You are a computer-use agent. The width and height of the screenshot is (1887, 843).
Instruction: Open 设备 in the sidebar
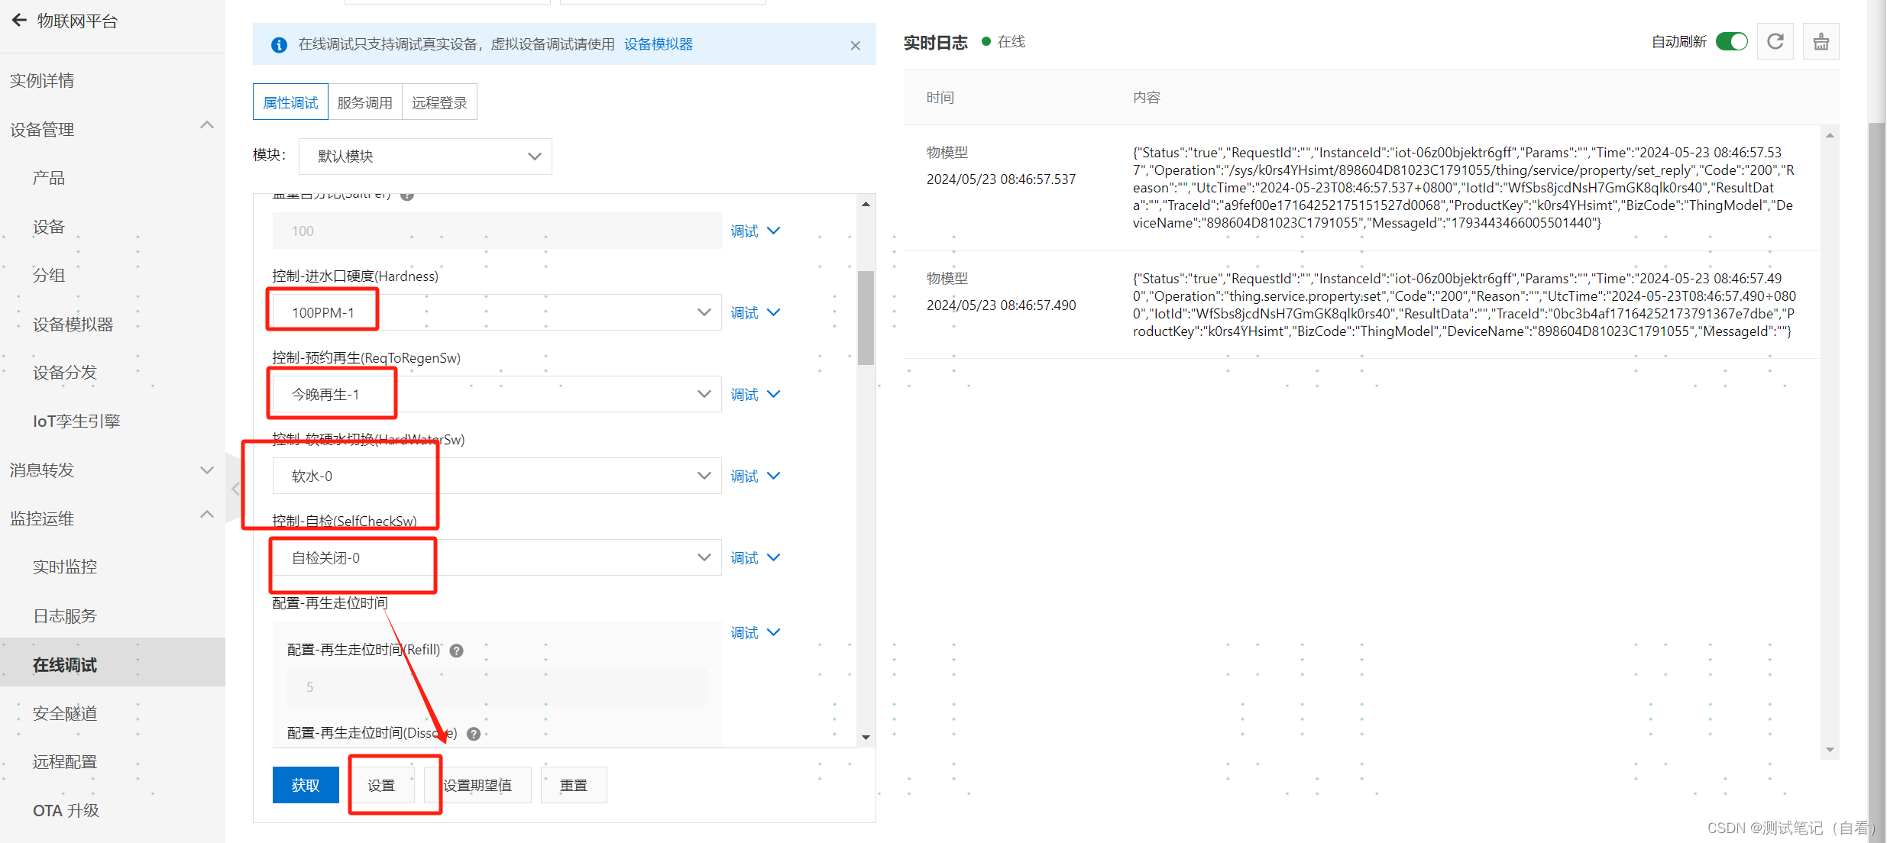[x=48, y=227]
